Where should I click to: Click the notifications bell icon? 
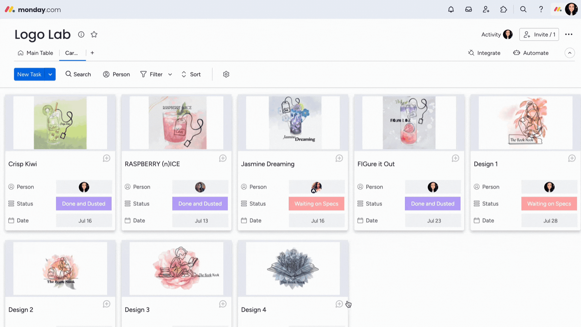[451, 9]
